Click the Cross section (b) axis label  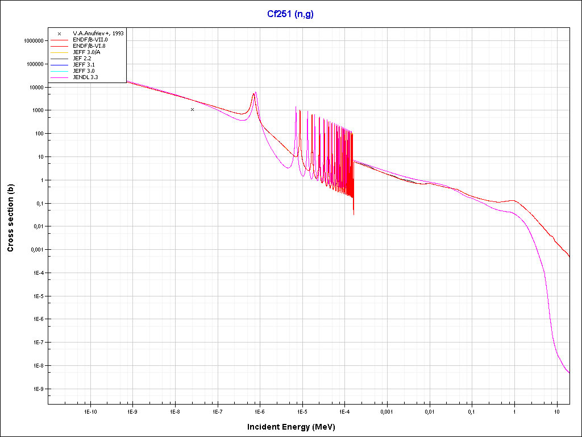click(x=10, y=218)
